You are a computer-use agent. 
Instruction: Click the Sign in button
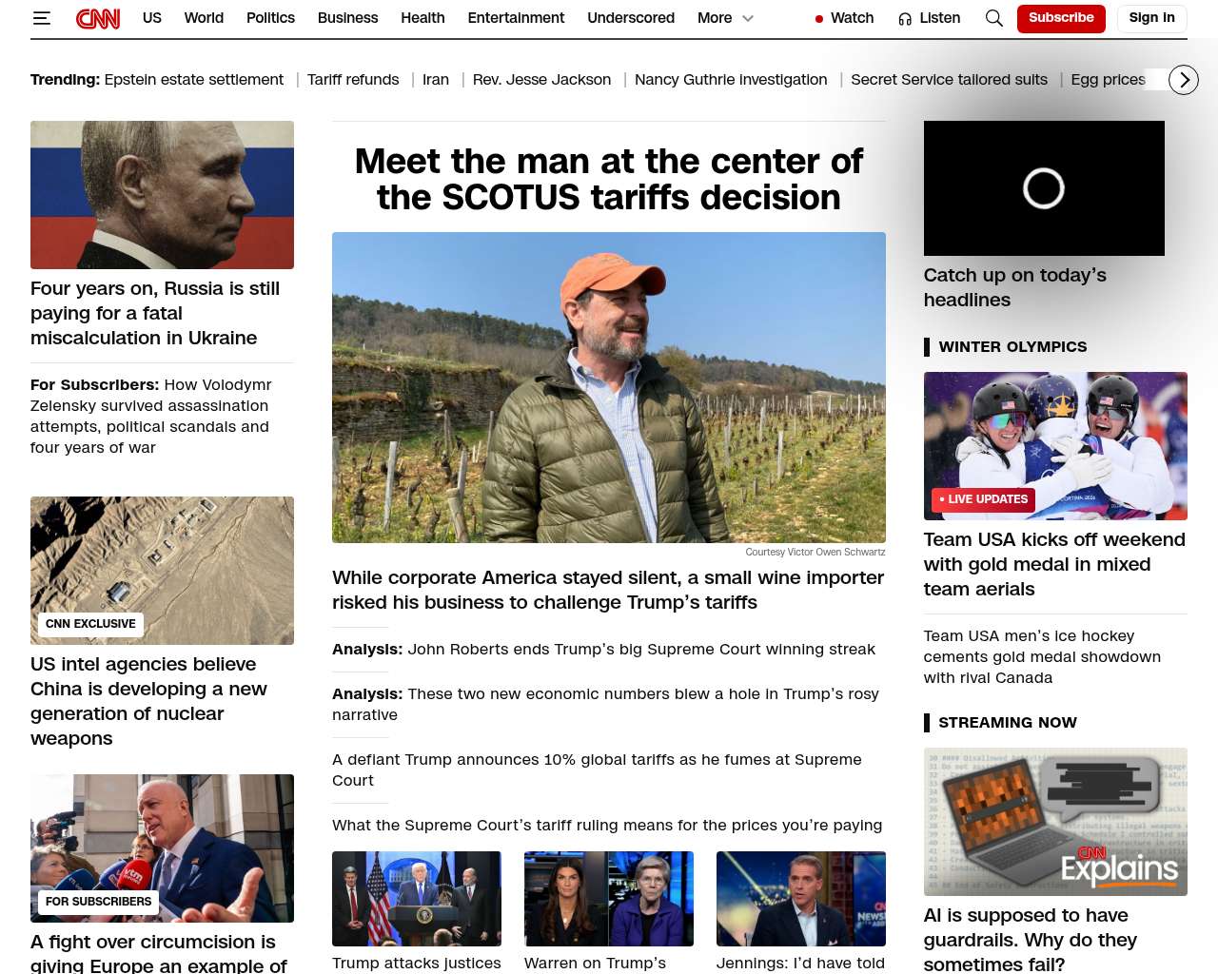coord(1151,18)
